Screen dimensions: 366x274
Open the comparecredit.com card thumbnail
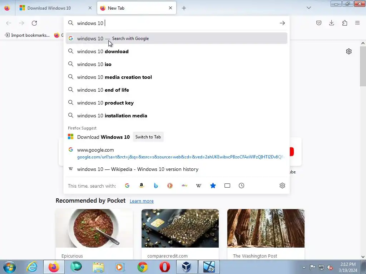[180, 228]
